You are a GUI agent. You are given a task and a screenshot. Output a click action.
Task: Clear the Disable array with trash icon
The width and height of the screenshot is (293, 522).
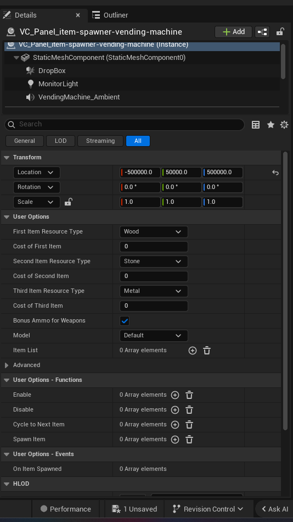point(189,410)
